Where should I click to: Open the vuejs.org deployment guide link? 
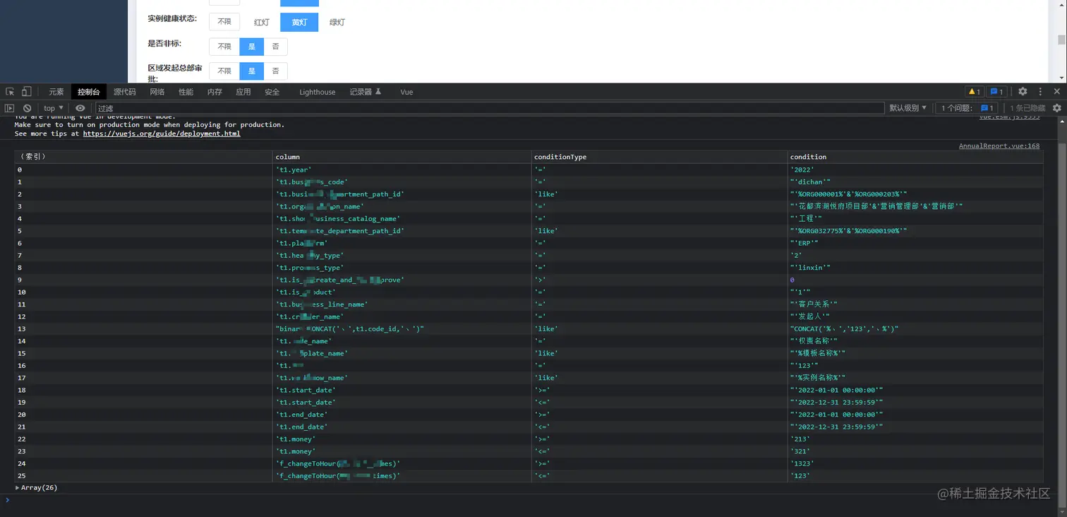(162, 133)
